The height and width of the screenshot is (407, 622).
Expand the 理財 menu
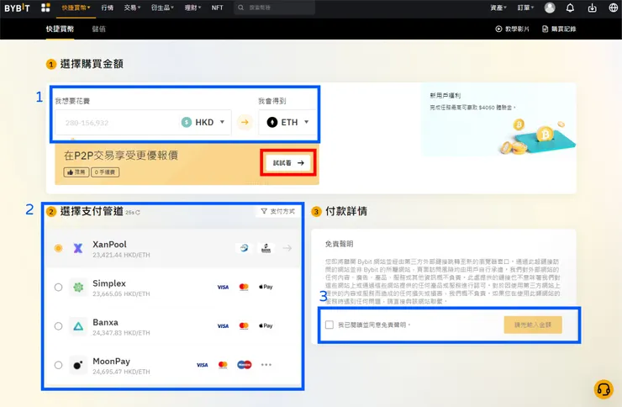[192, 8]
